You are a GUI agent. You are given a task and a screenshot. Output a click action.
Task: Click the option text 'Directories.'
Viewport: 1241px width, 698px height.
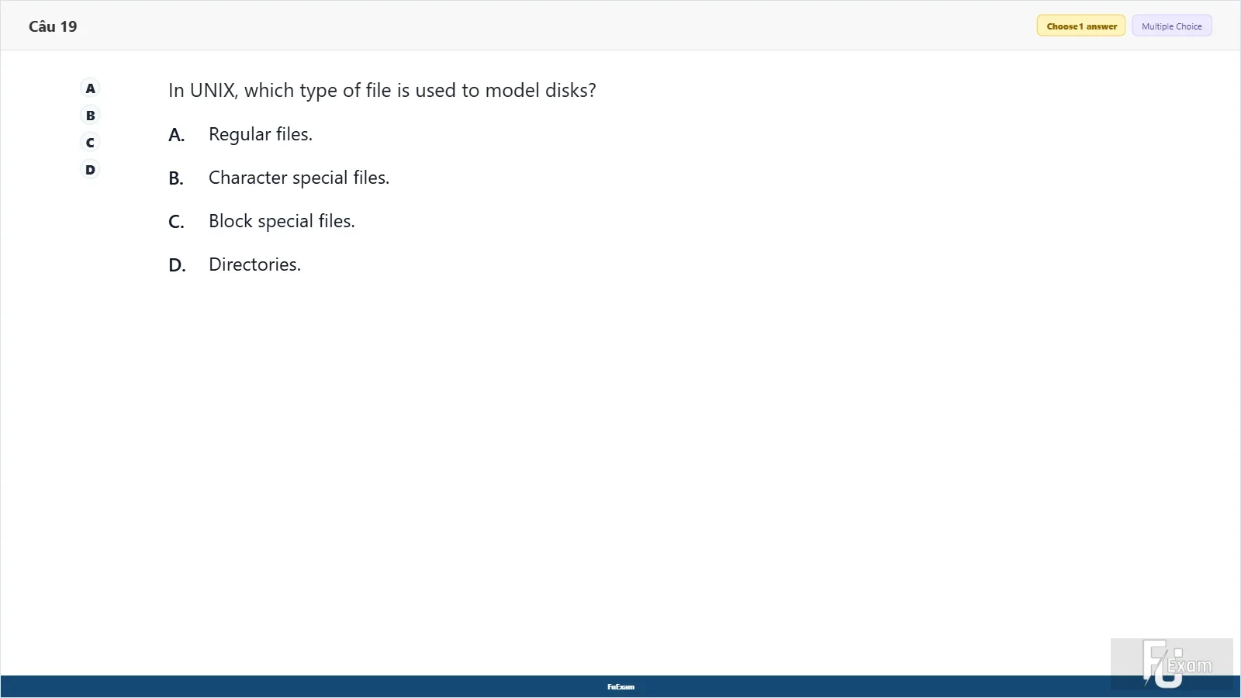pos(254,264)
